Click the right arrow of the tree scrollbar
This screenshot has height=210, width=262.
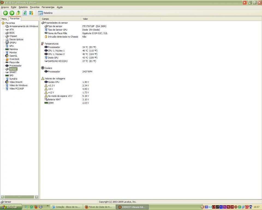coord(36,197)
